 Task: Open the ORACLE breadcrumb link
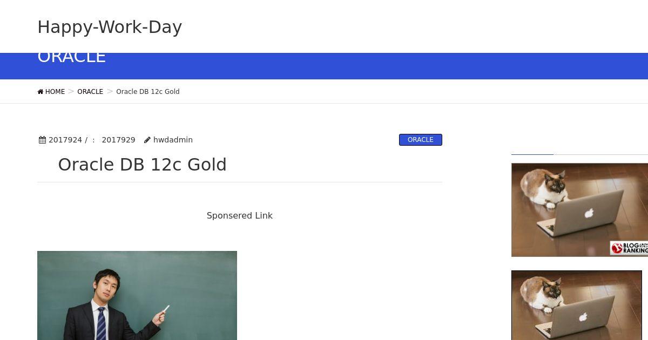(90, 92)
